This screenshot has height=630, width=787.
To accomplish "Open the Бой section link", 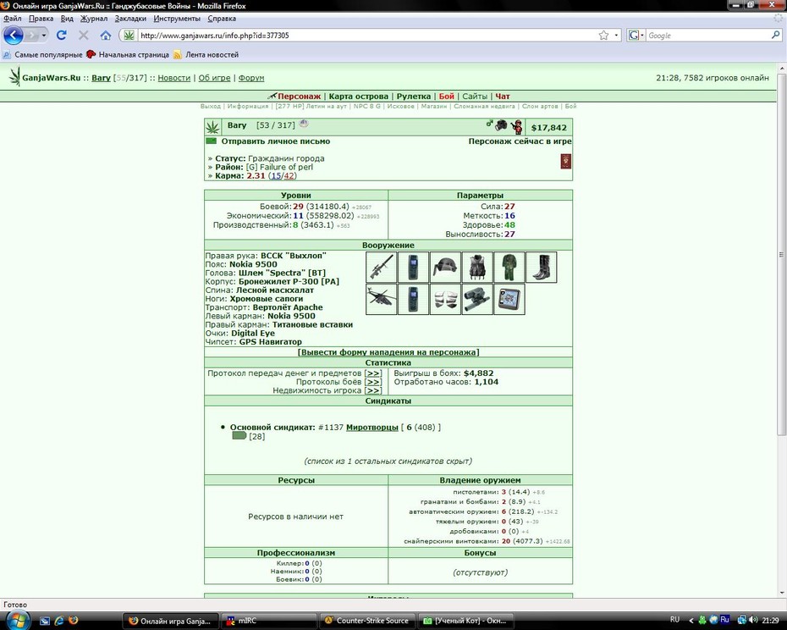I will coord(446,97).
